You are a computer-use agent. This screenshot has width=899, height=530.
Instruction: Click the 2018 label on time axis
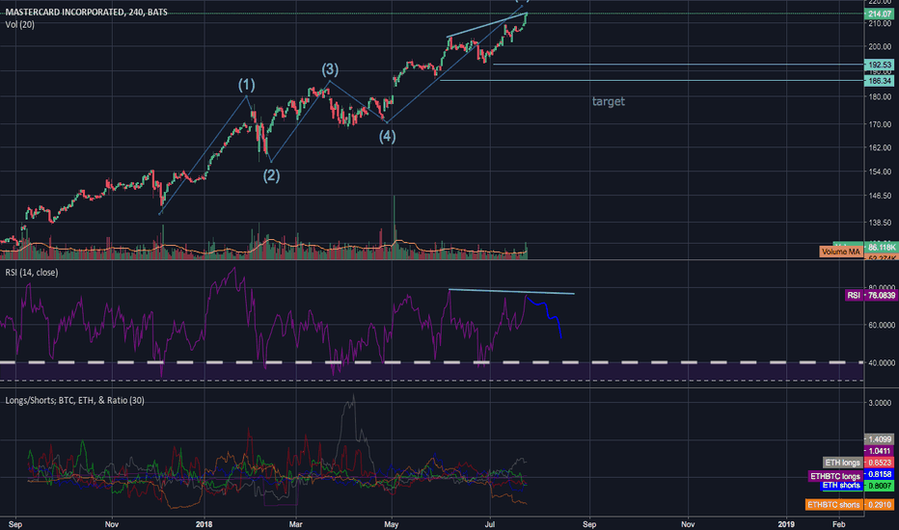pyautogui.click(x=204, y=524)
